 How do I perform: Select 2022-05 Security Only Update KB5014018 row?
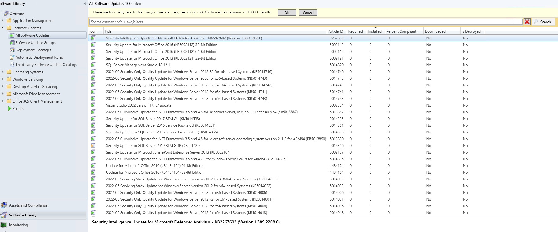[323, 212]
